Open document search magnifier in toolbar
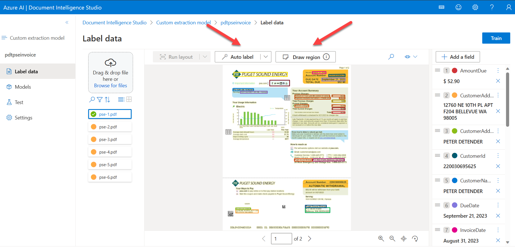The height and width of the screenshot is (247, 515). click(x=391, y=57)
